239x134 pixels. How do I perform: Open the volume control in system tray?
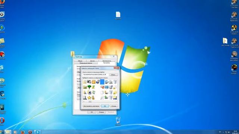(229, 132)
